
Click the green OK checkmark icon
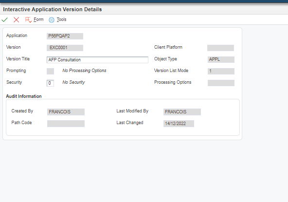click(4, 19)
